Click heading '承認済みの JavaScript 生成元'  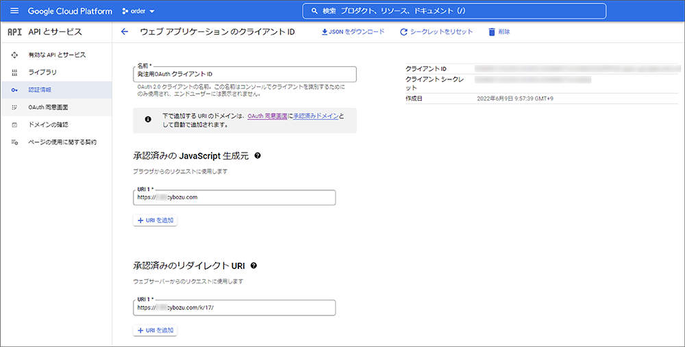(191, 156)
